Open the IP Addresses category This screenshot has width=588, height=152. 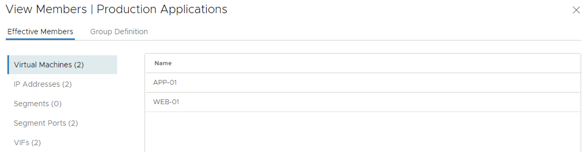[42, 84]
